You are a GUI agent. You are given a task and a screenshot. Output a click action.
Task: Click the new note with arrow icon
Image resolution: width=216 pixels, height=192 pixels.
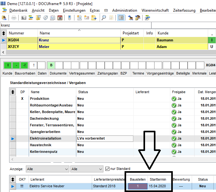coord(94,18)
